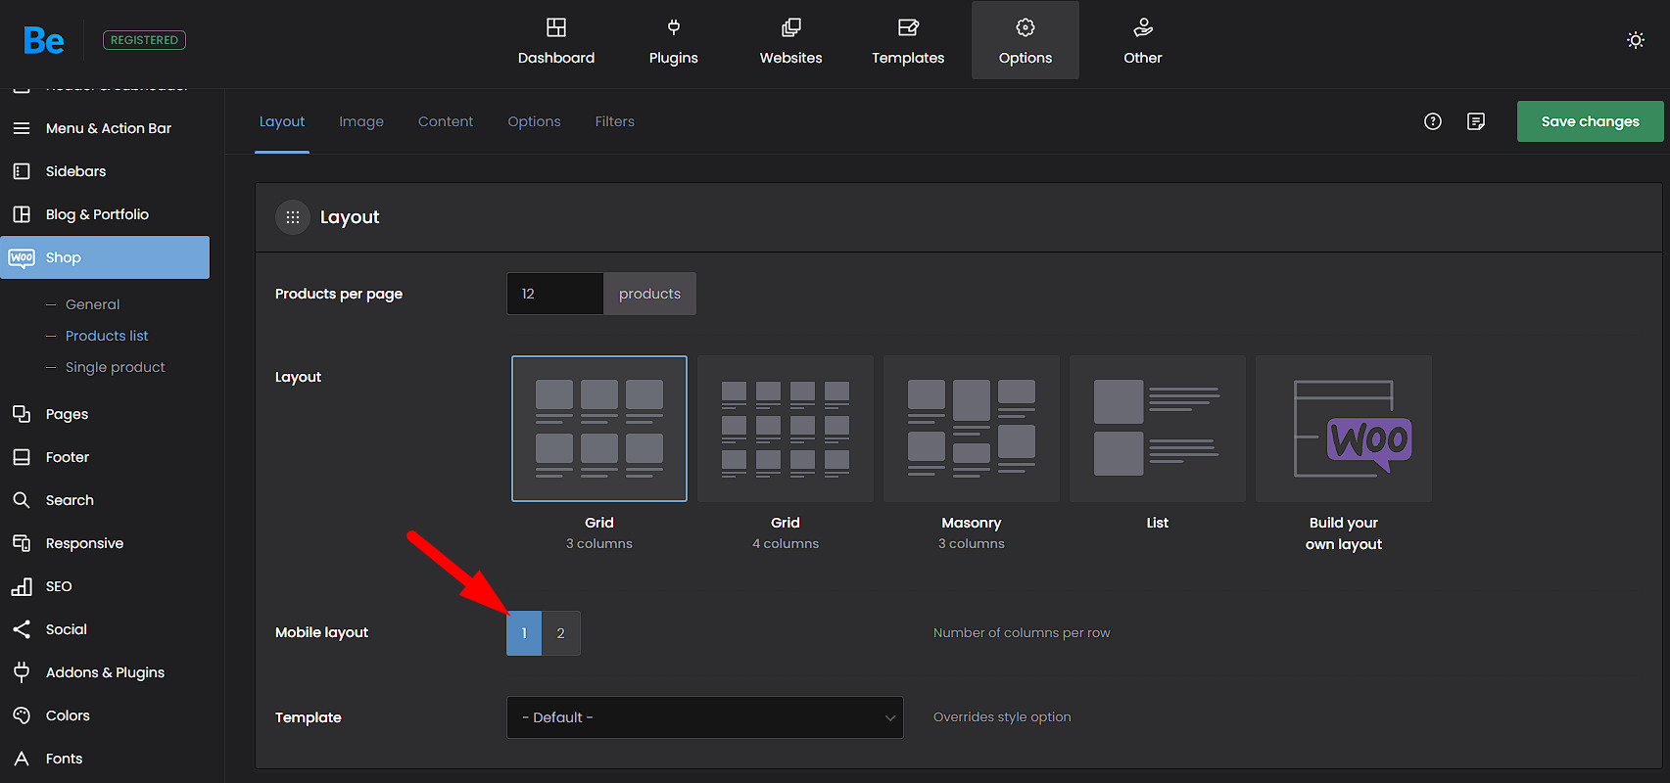This screenshot has height=783, width=1670.
Task: Click the Blog & Portfolio icon
Action: [22, 214]
